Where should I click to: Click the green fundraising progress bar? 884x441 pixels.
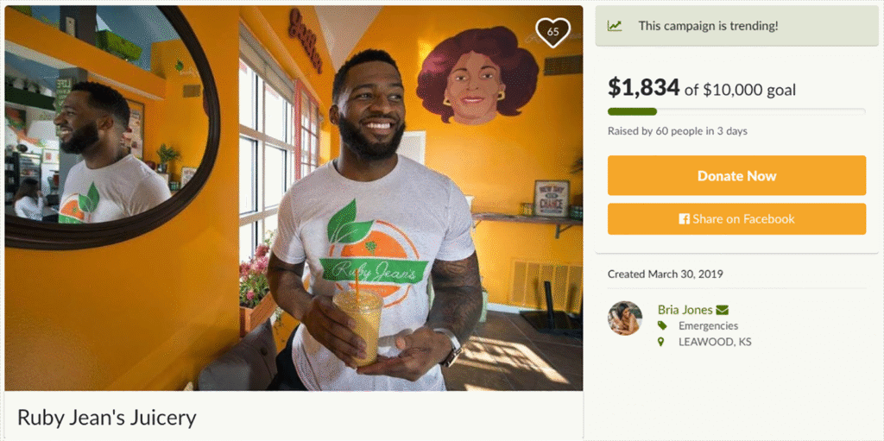[633, 111]
